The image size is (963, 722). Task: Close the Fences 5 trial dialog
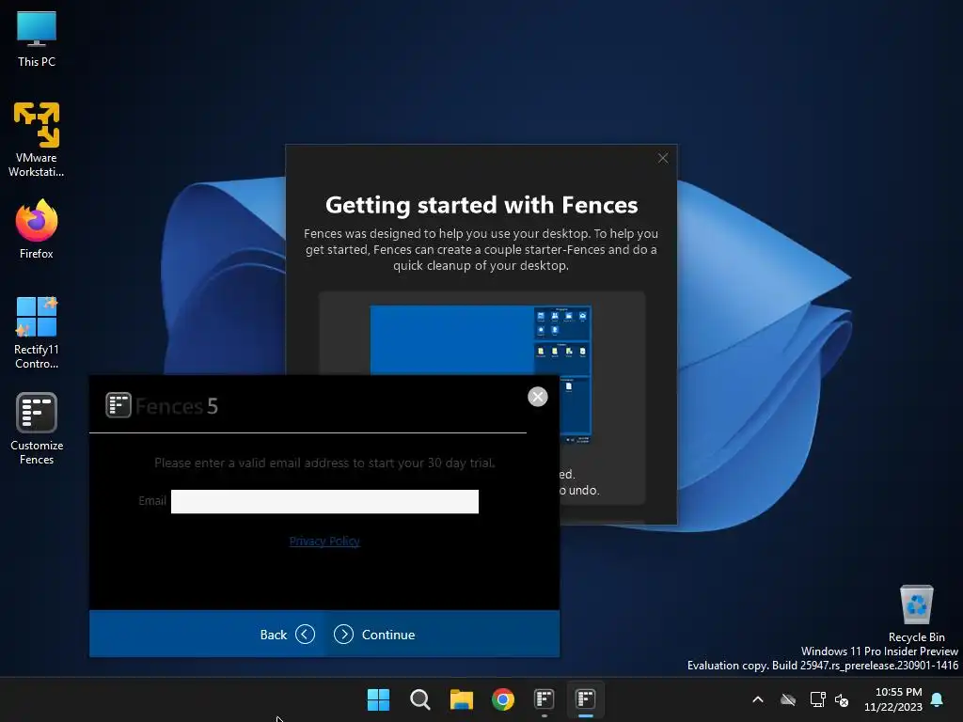[537, 397]
